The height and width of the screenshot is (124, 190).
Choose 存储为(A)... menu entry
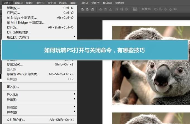point(40,65)
